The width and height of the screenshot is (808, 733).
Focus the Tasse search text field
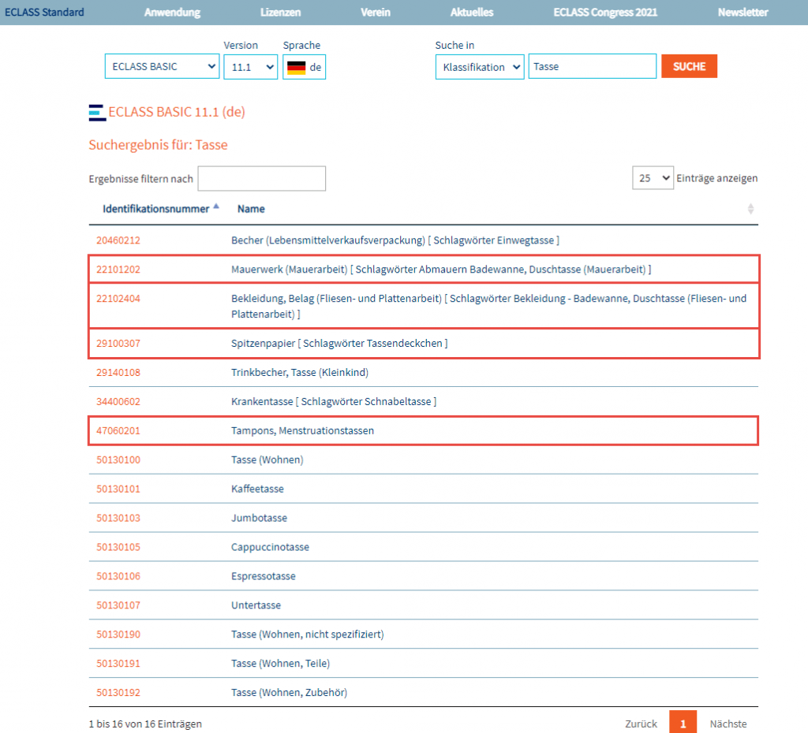(x=592, y=66)
